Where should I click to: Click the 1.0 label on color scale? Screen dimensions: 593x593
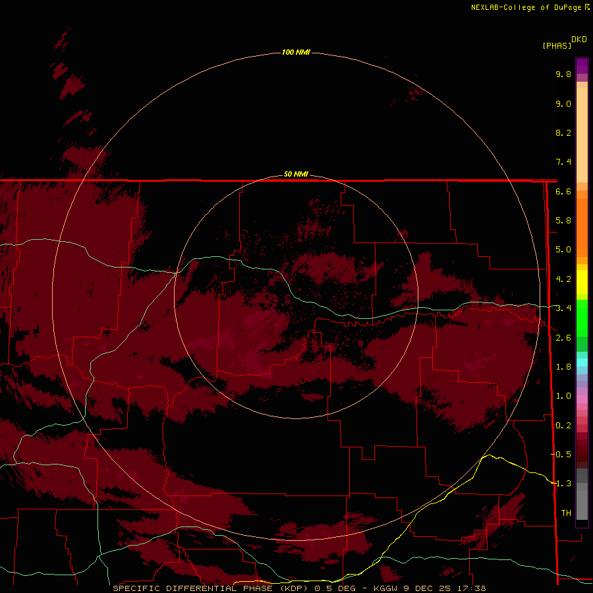tap(563, 396)
